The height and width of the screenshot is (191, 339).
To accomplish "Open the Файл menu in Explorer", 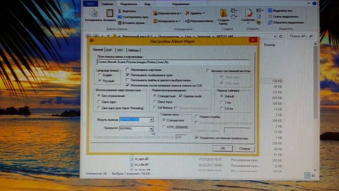I will click(91, 4).
